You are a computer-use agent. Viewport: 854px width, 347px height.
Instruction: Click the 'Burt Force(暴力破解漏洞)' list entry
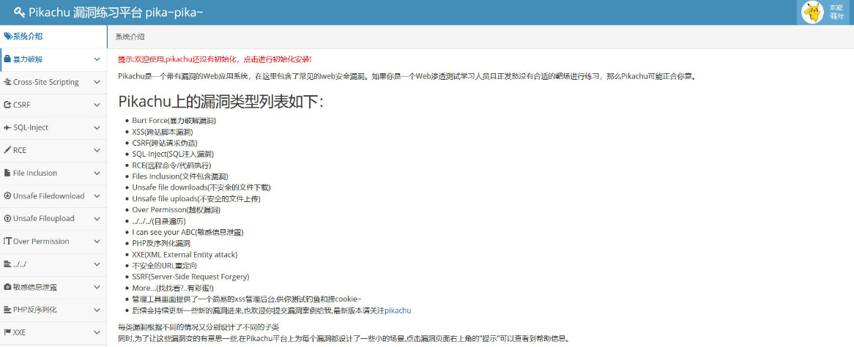[x=174, y=120]
